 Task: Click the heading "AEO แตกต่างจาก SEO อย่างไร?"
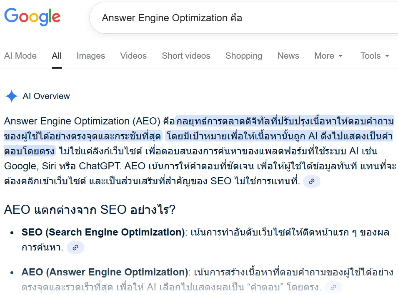click(x=90, y=209)
